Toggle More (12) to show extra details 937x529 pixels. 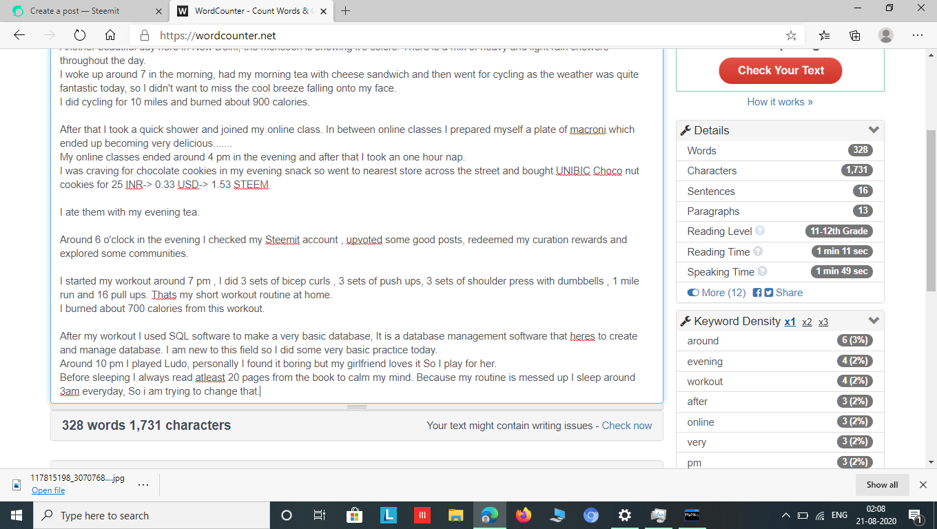715,292
